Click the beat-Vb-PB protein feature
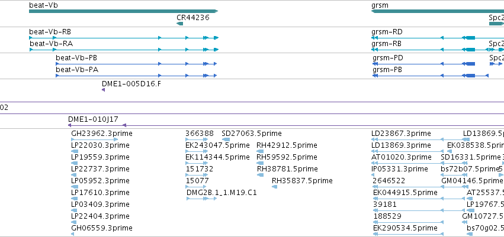The height and width of the screenshot is (237, 504). click(x=136, y=64)
